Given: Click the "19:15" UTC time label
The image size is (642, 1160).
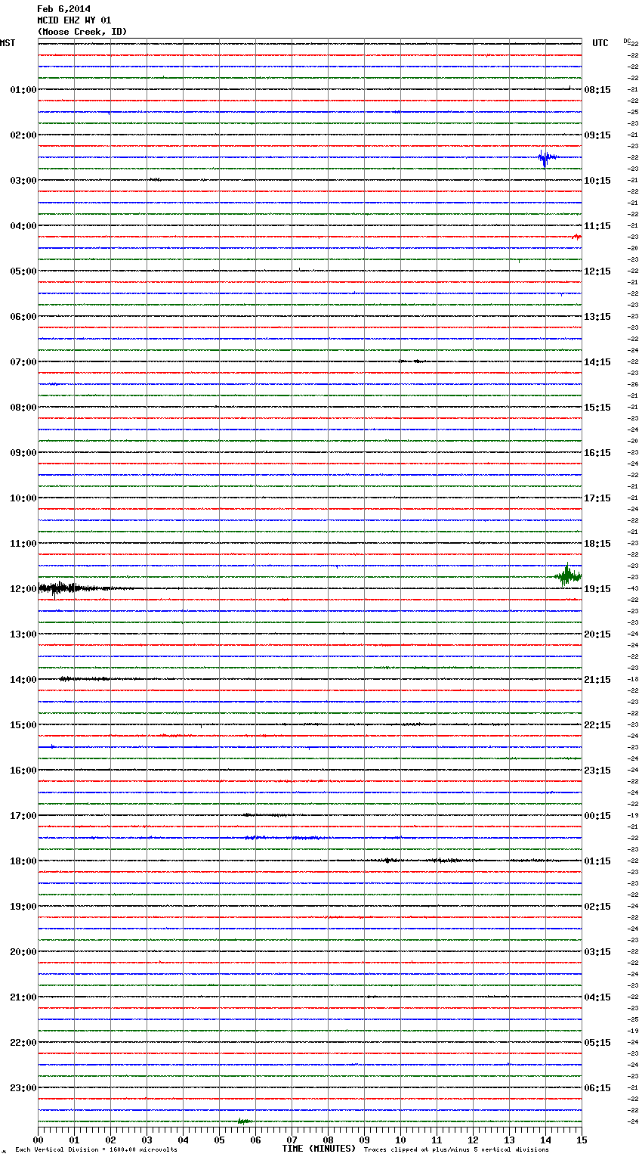Looking at the screenshot, I should point(597,589).
